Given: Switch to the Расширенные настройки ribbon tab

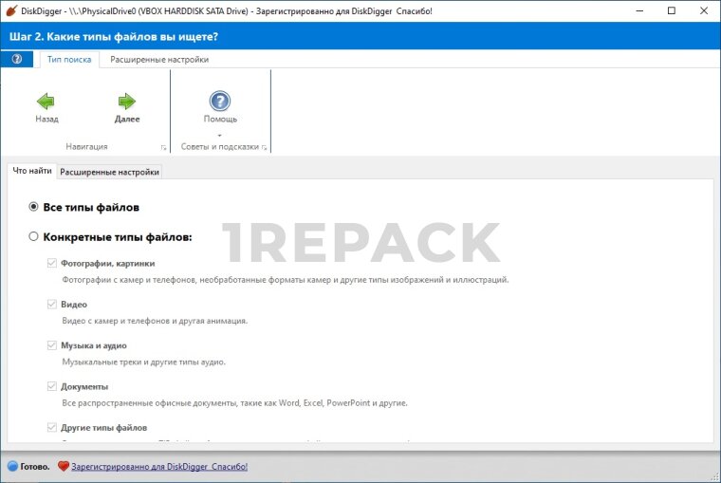Looking at the screenshot, I should click(159, 59).
